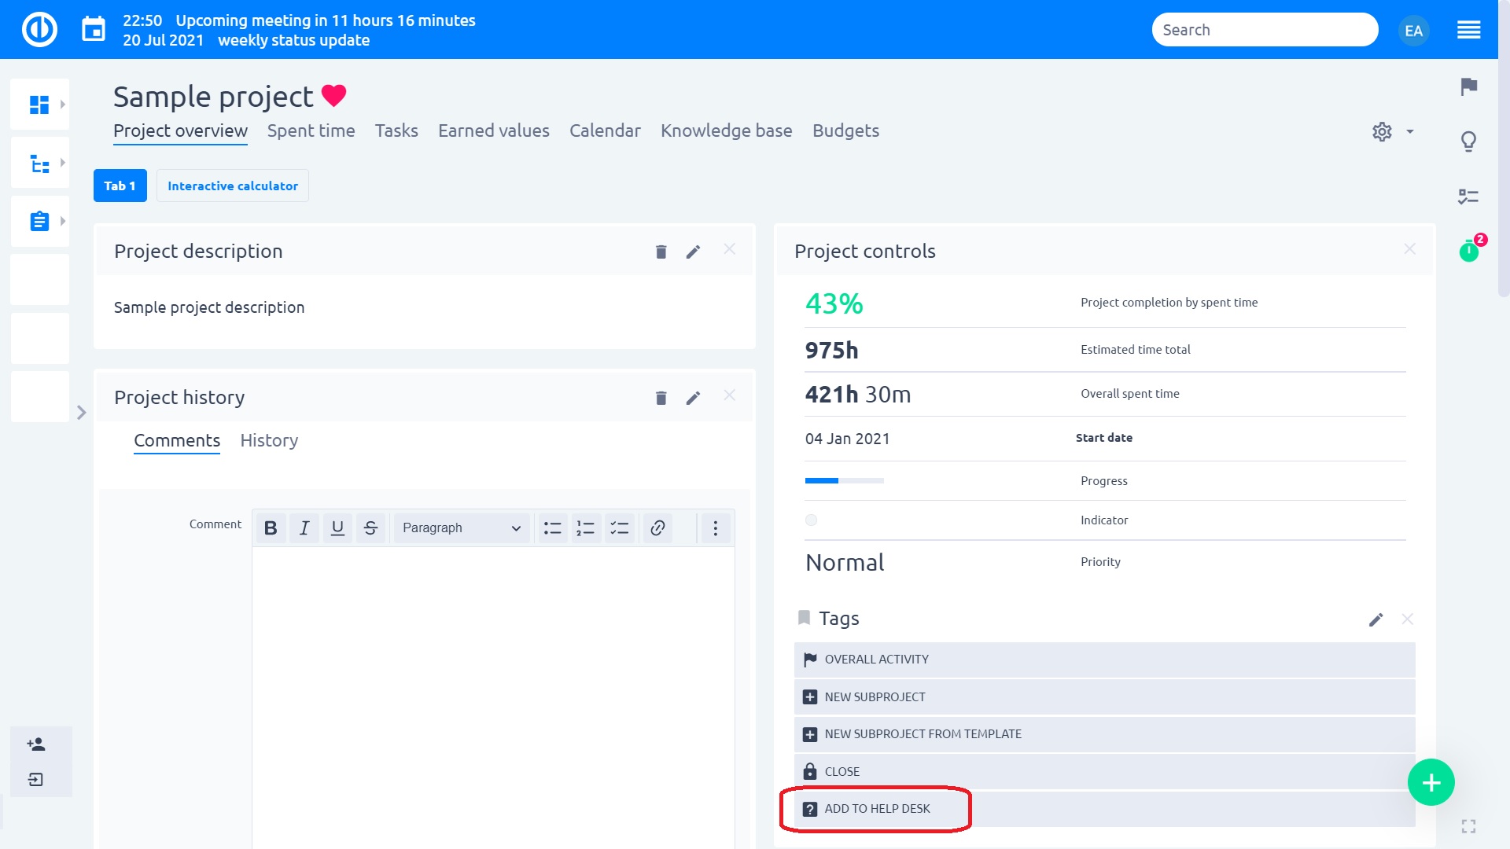Open the timer stopwatch icon in right sidebar
The width and height of the screenshot is (1510, 849).
coord(1468,251)
